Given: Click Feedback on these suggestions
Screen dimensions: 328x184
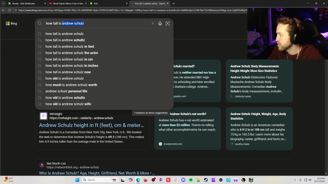Looking at the screenshot, I should 151,113.
